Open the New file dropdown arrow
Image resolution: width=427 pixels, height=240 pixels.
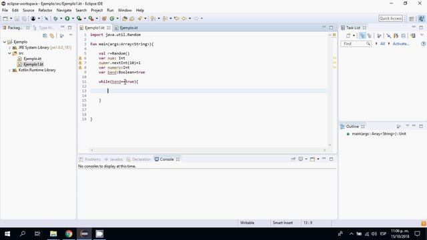coord(11,19)
